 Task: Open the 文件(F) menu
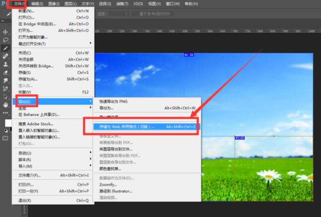tap(19, 4)
